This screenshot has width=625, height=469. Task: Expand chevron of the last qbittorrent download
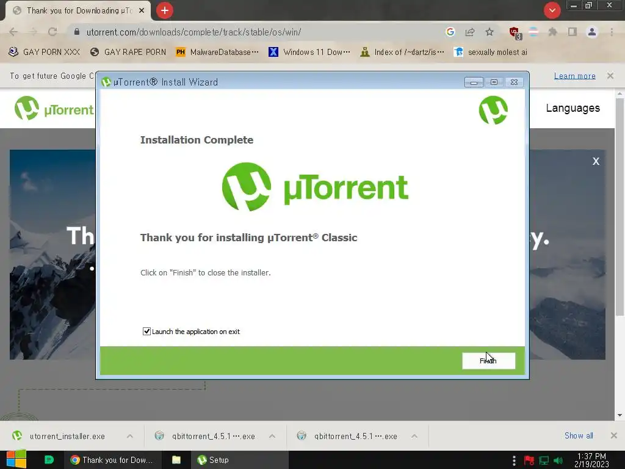click(x=414, y=436)
